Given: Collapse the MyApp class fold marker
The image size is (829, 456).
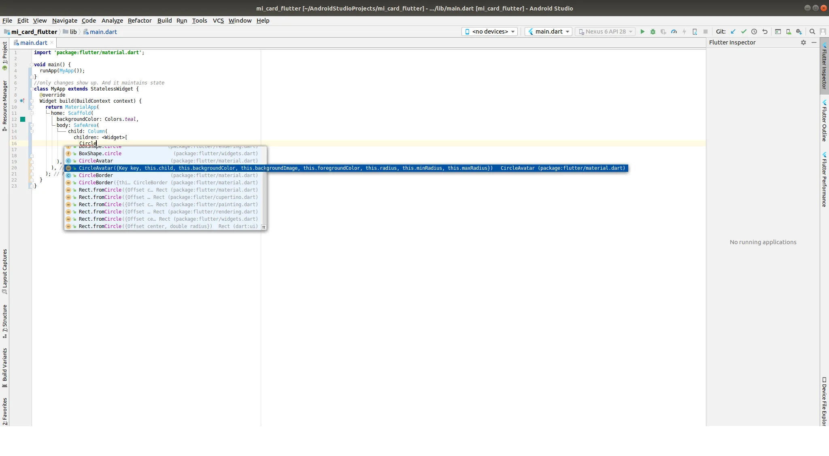Looking at the screenshot, I should (x=31, y=89).
